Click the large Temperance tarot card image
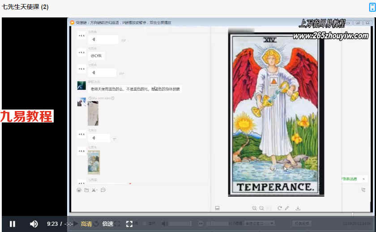 [x=276, y=115]
